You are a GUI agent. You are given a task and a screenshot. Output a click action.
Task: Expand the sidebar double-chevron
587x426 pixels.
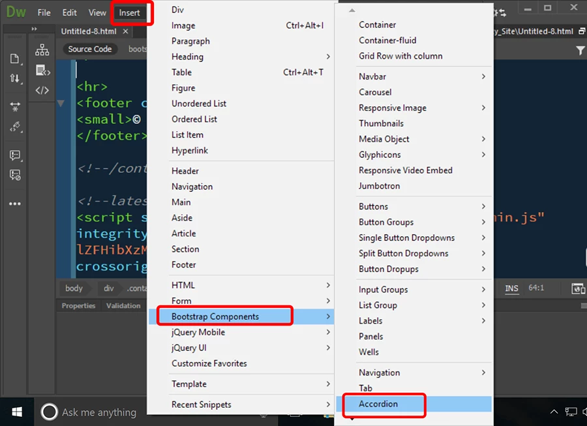tap(34, 29)
